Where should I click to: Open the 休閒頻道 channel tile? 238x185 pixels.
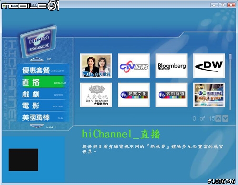click(171, 95)
